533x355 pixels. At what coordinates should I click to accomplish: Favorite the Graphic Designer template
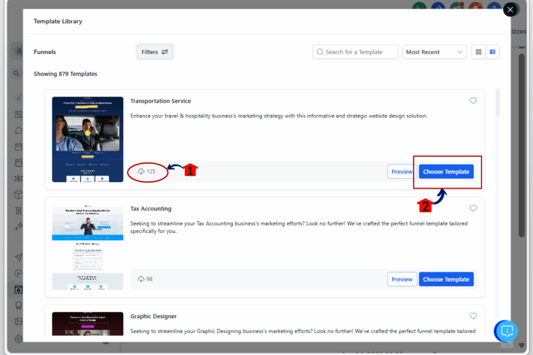[473, 316]
